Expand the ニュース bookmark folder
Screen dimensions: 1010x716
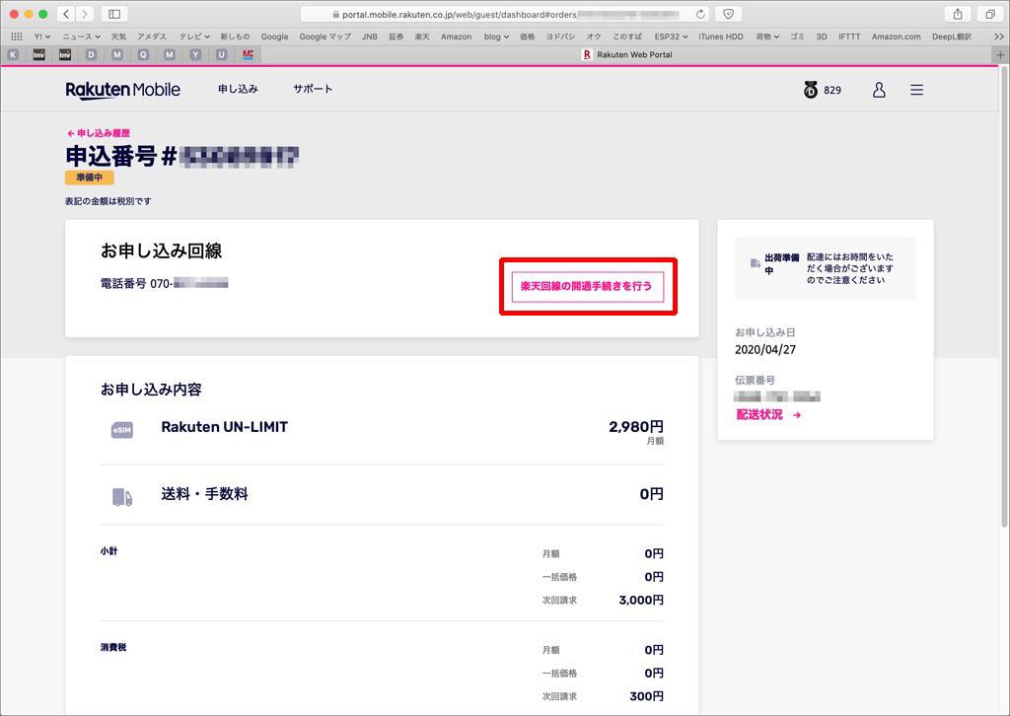[x=82, y=36]
